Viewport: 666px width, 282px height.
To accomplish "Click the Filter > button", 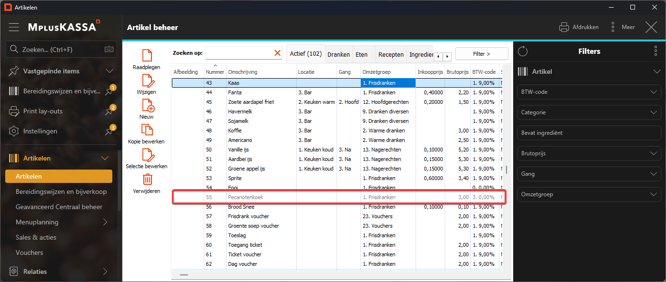I will coord(482,54).
